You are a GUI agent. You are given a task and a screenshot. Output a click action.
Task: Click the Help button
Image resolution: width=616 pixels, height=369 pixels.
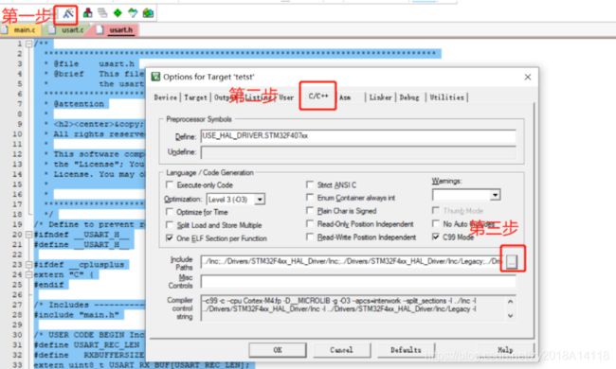click(x=506, y=350)
